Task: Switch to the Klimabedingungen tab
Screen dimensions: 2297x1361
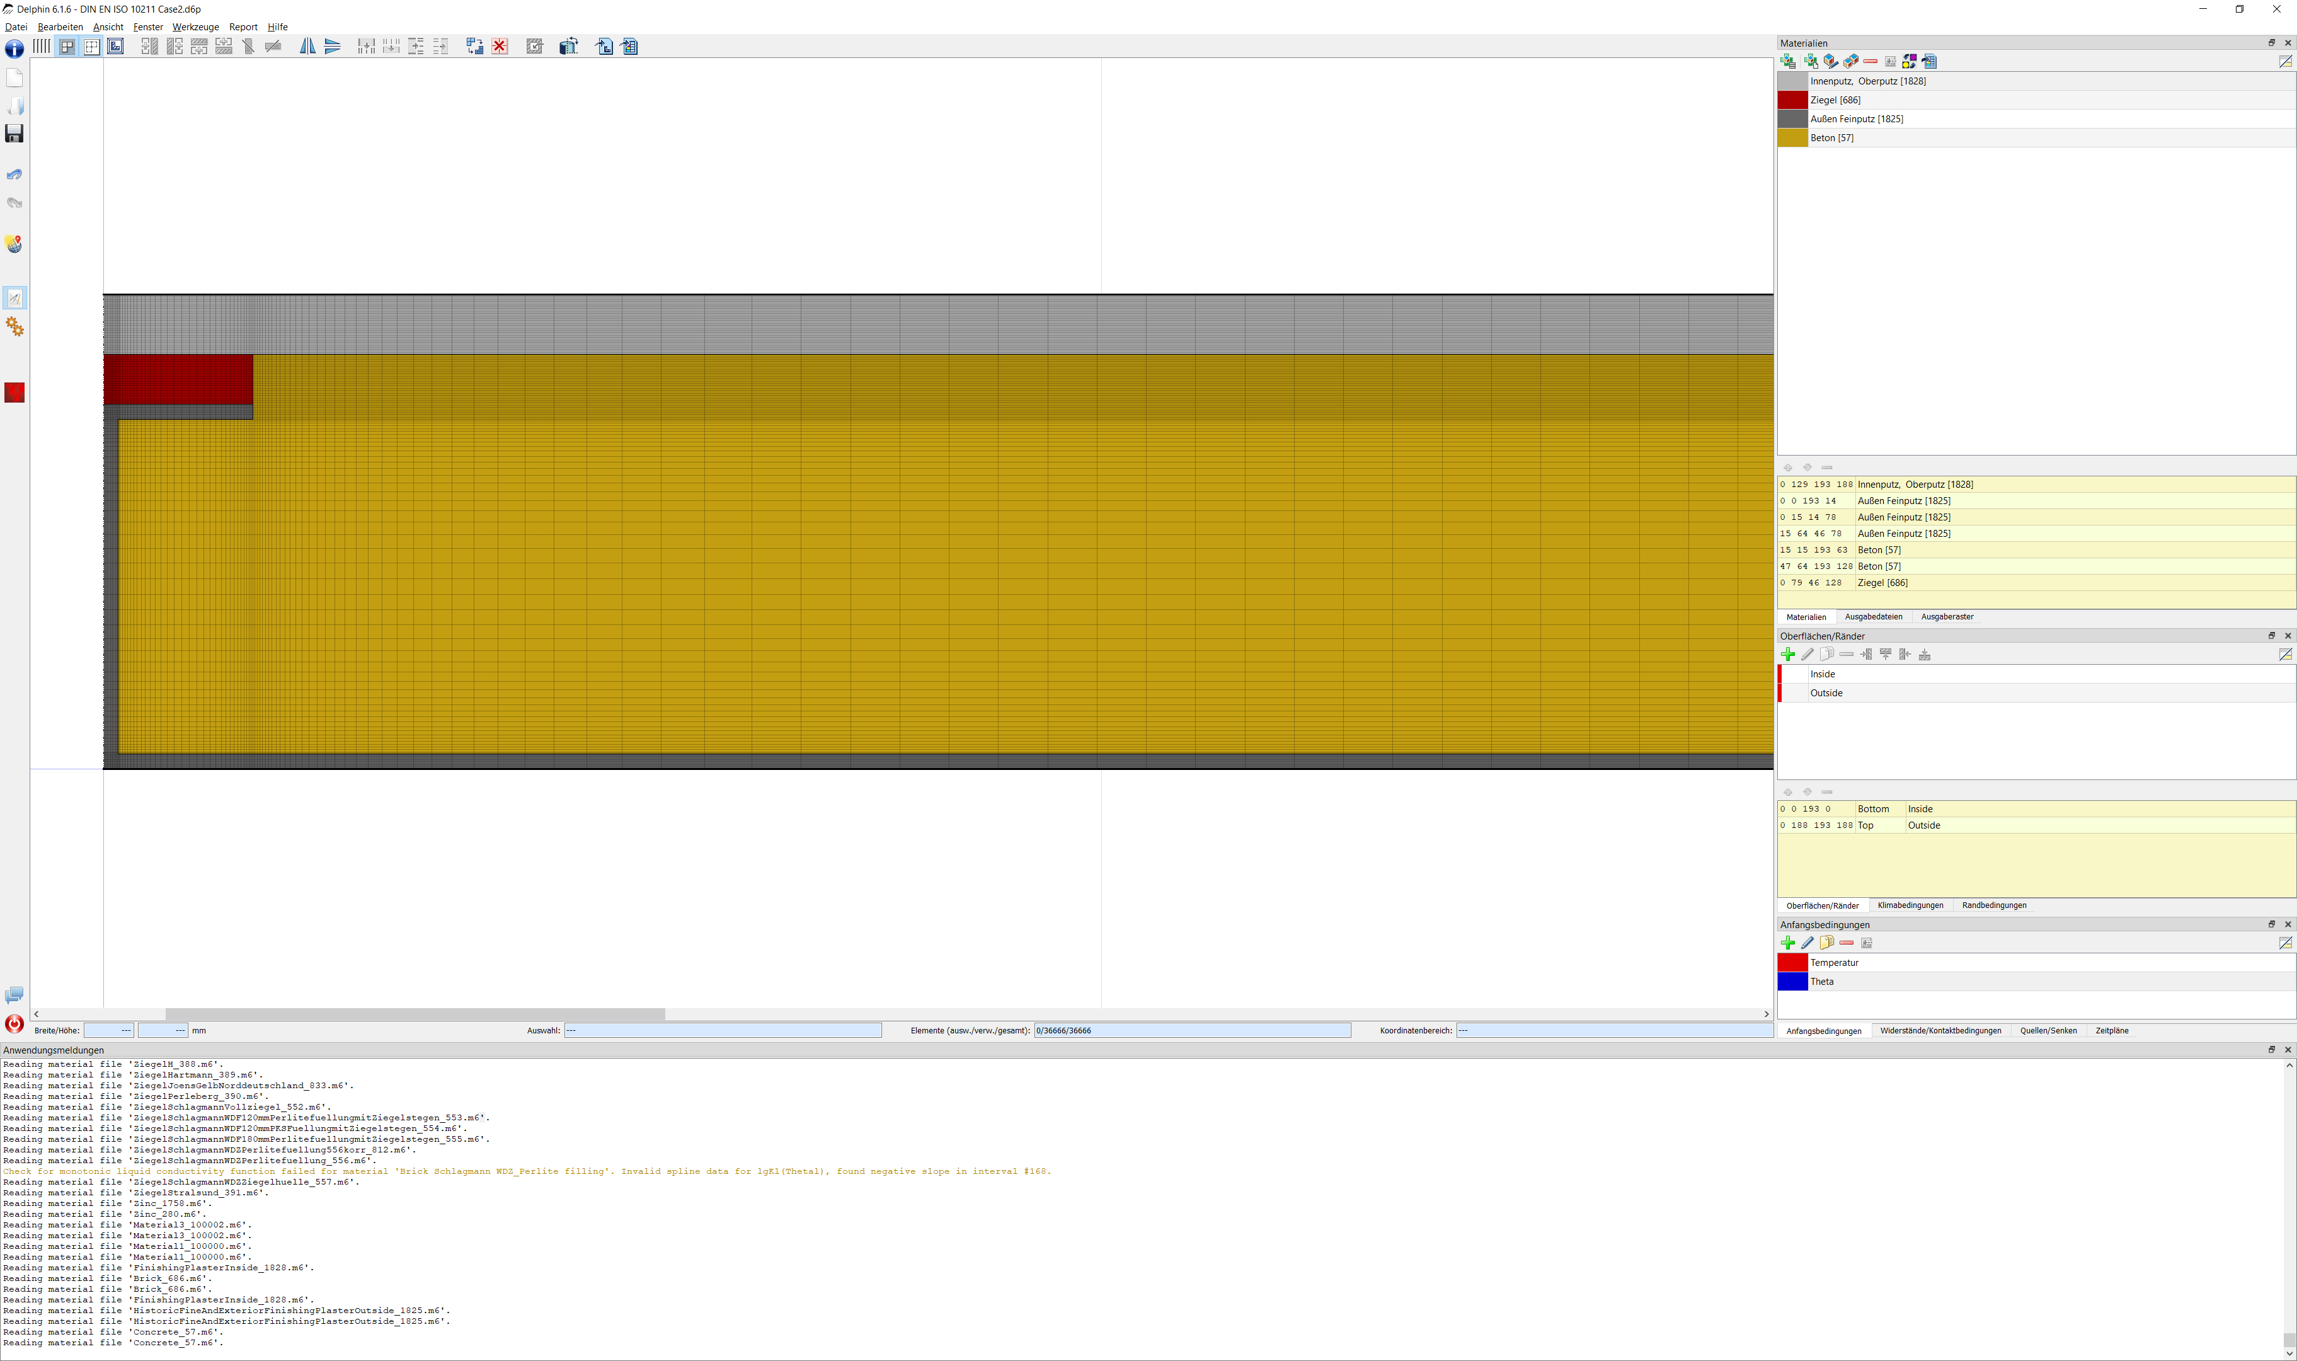Action: (x=1910, y=905)
